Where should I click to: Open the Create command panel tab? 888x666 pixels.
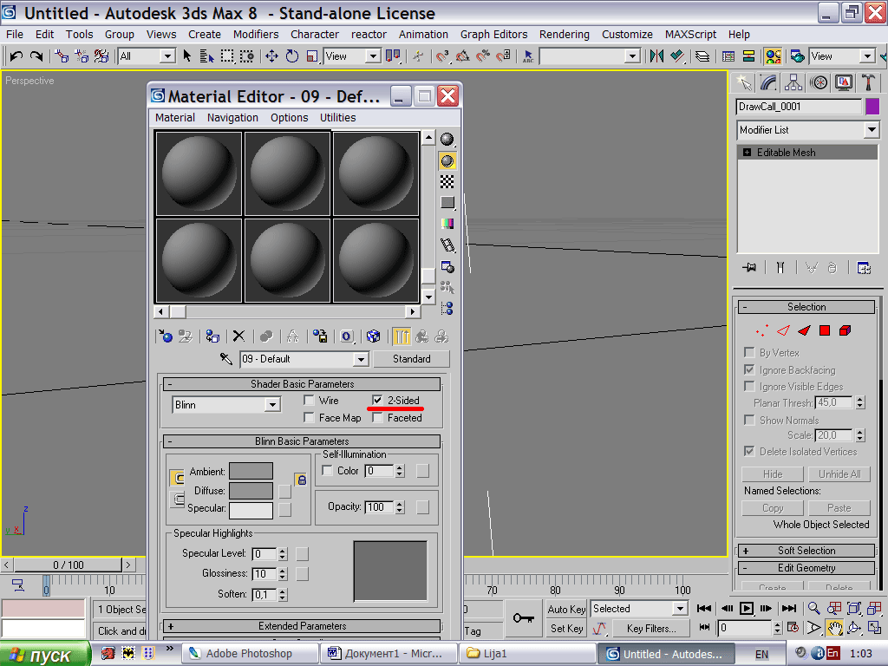tap(744, 83)
